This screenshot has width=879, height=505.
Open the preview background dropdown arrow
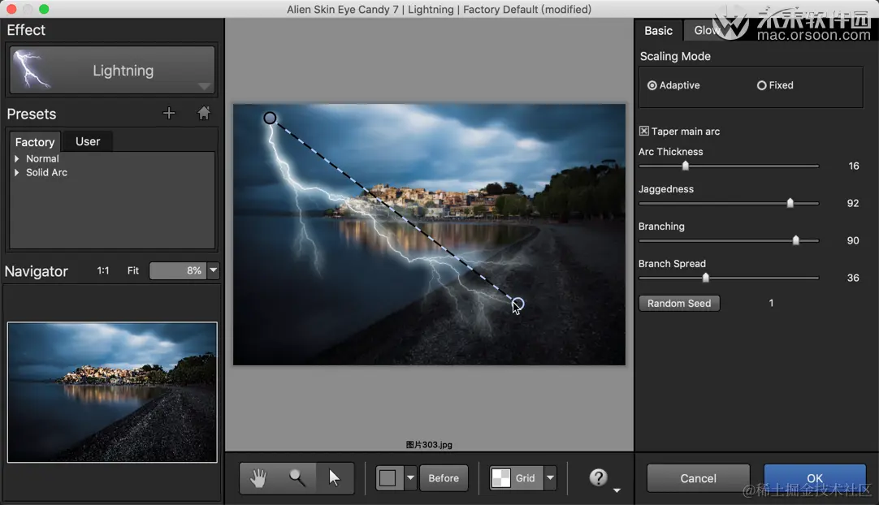click(x=410, y=478)
